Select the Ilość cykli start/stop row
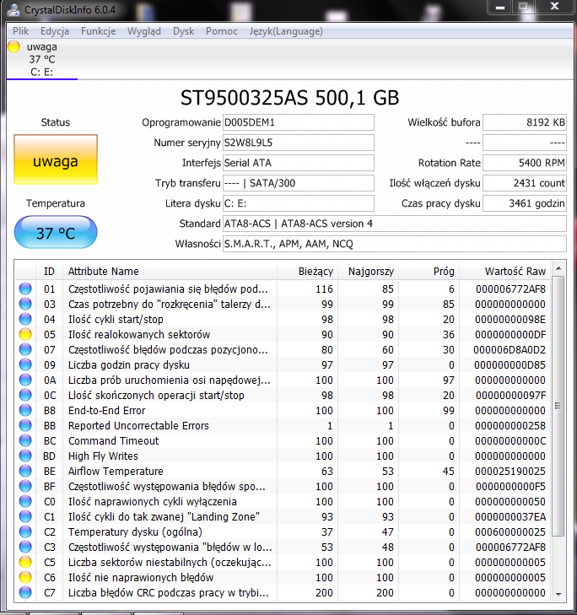 (x=283, y=319)
